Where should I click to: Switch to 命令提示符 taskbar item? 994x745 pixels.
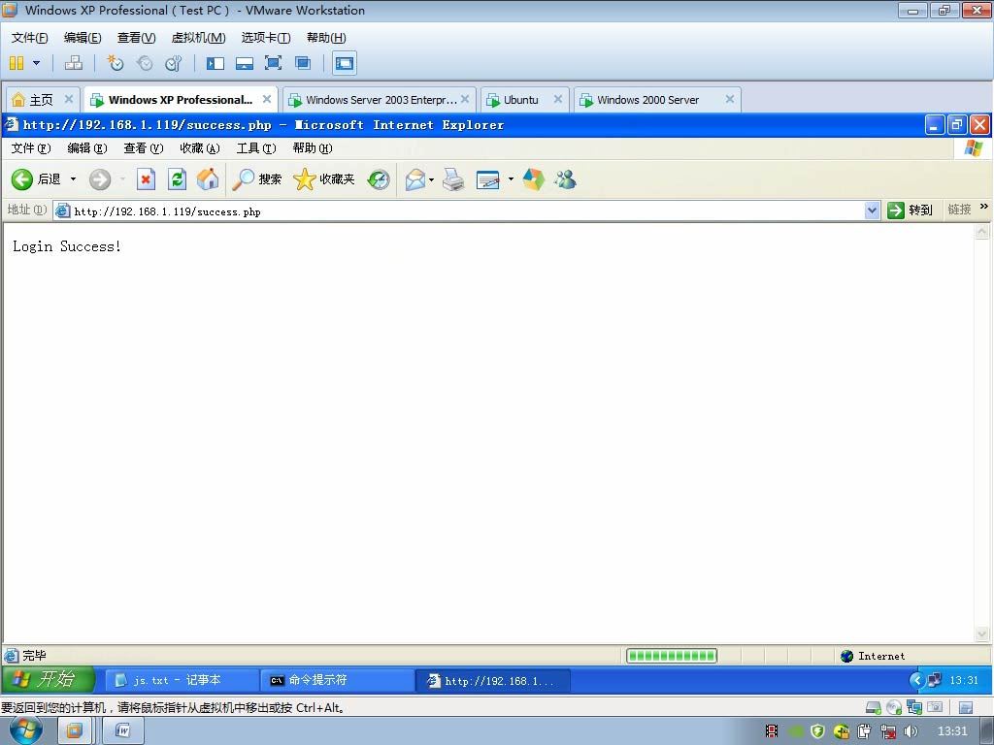pos(337,680)
